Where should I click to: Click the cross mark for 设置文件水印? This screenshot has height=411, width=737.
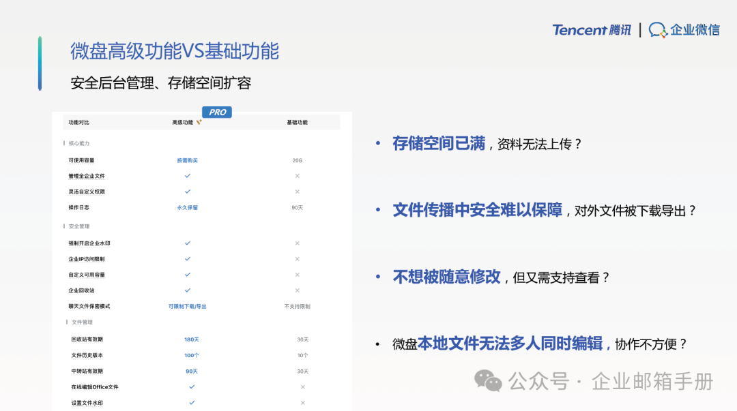[303, 403]
